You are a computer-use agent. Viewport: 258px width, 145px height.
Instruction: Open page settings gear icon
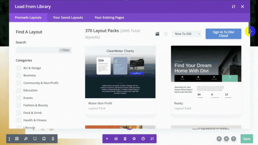click(134, 139)
